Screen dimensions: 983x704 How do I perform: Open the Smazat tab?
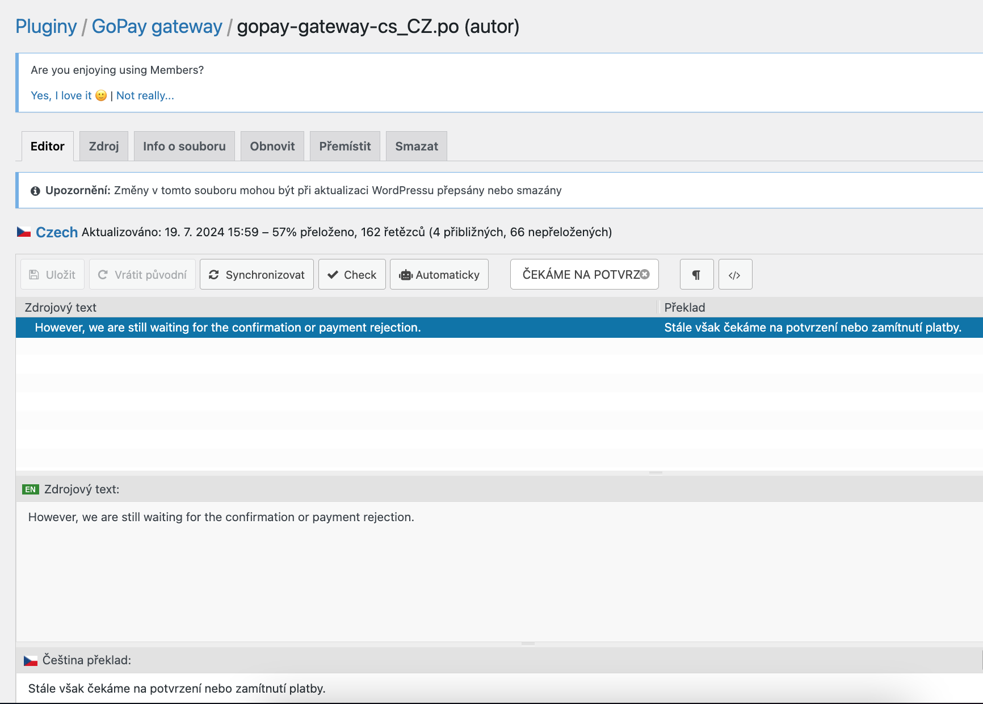(x=417, y=146)
